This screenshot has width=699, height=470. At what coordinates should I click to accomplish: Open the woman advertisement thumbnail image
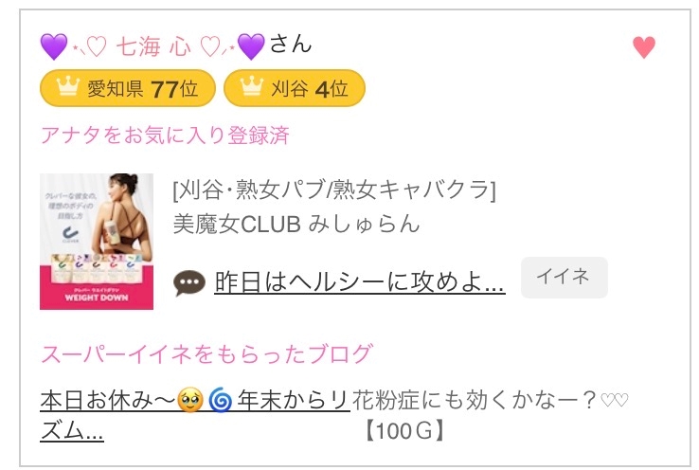click(x=97, y=242)
